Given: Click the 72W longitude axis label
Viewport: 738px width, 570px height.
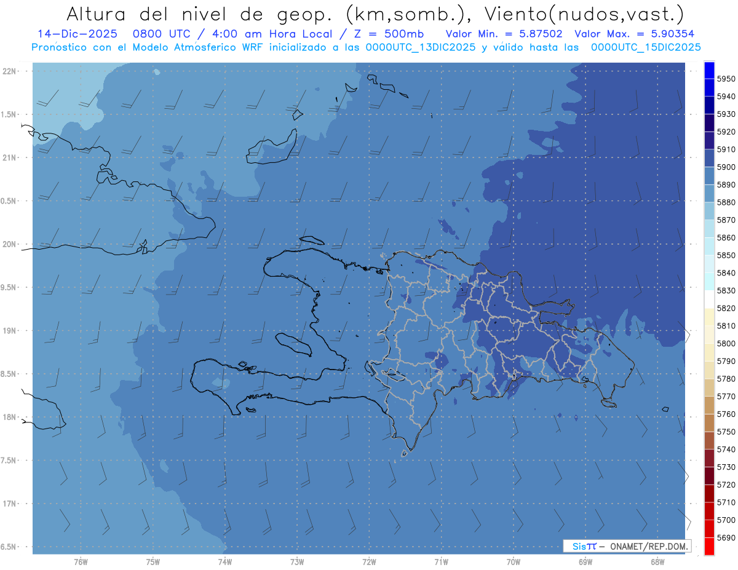Looking at the screenshot, I should (x=369, y=562).
